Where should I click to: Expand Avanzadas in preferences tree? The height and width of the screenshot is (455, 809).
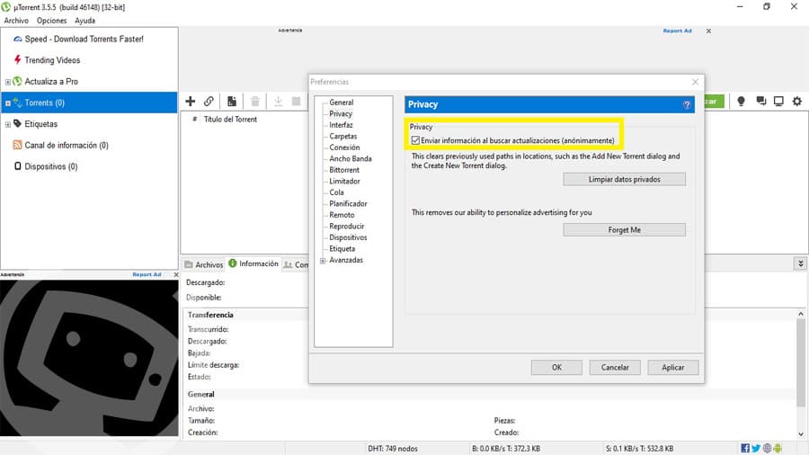tap(323, 261)
